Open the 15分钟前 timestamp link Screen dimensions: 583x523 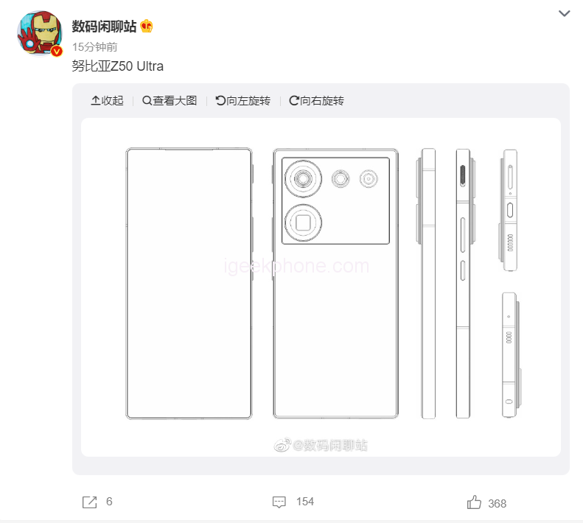tap(94, 47)
